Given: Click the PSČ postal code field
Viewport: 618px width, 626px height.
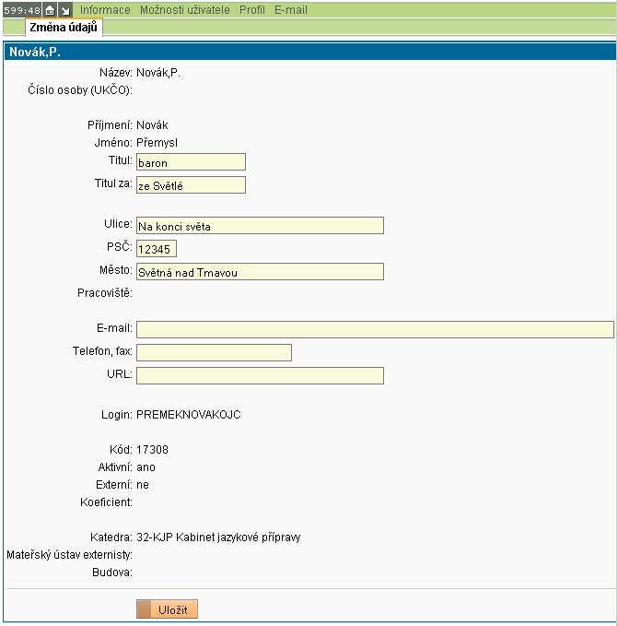Looking at the screenshot, I should click(156, 249).
